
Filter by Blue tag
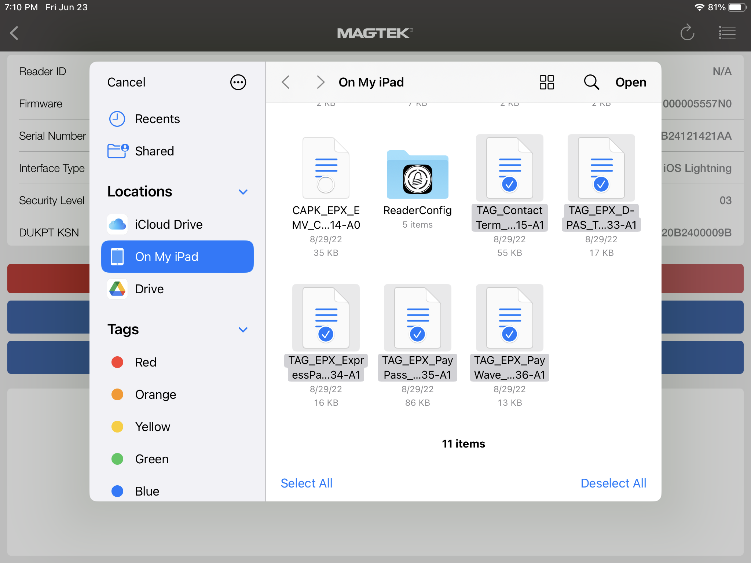[177, 491]
